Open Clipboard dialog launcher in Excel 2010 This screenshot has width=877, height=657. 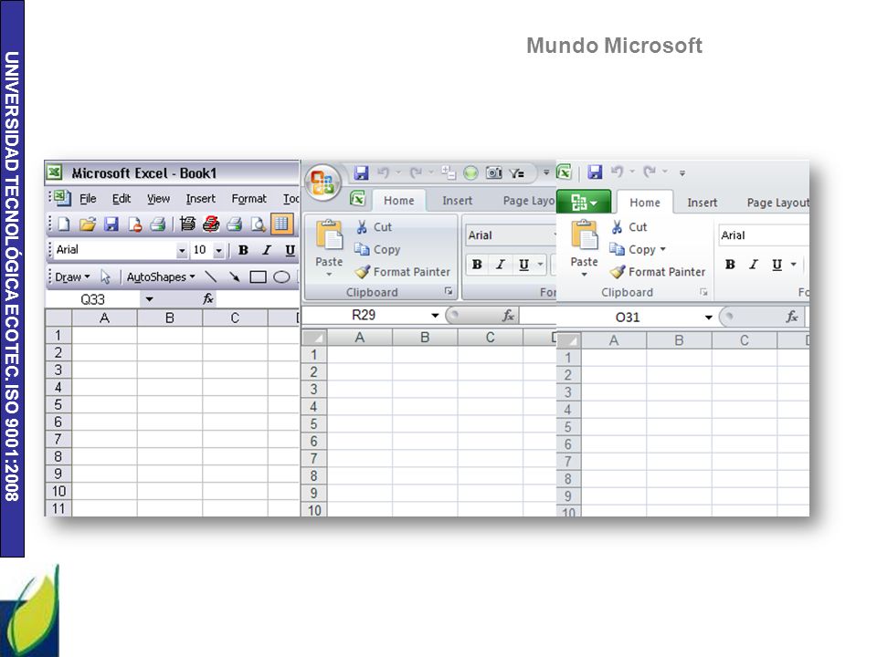pos(703,292)
